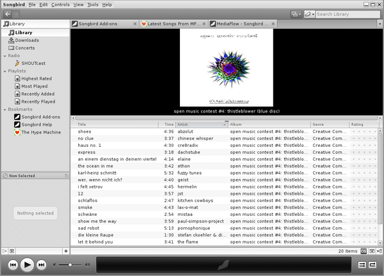Collapse the Now Selected display pane
The height and width of the screenshot is (276, 384).
pyautogui.click(x=5, y=176)
